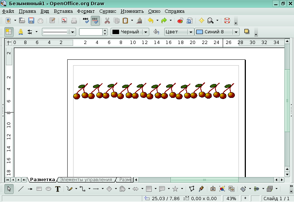Viewport: 294px width, 202px height.
Task: Click the line width input field
Action: coord(91,32)
